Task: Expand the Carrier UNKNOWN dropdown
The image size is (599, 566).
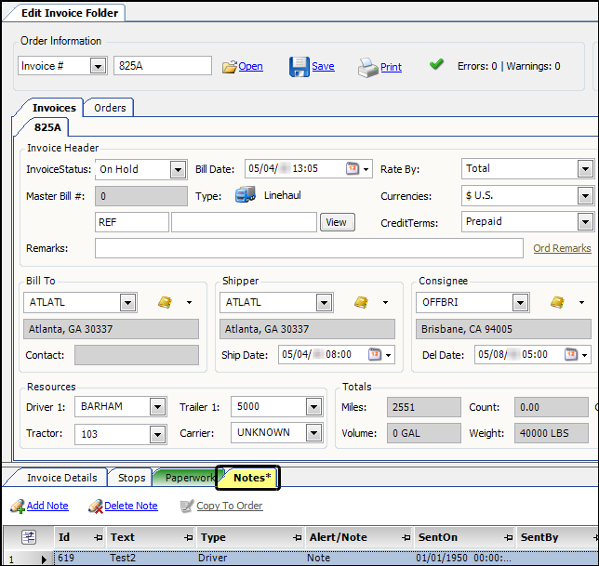Action: tap(313, 433)
